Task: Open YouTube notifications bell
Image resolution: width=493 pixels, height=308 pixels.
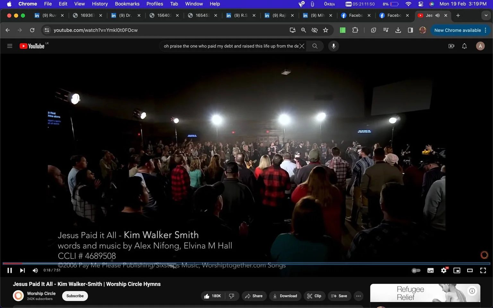Action: point(464,46)
